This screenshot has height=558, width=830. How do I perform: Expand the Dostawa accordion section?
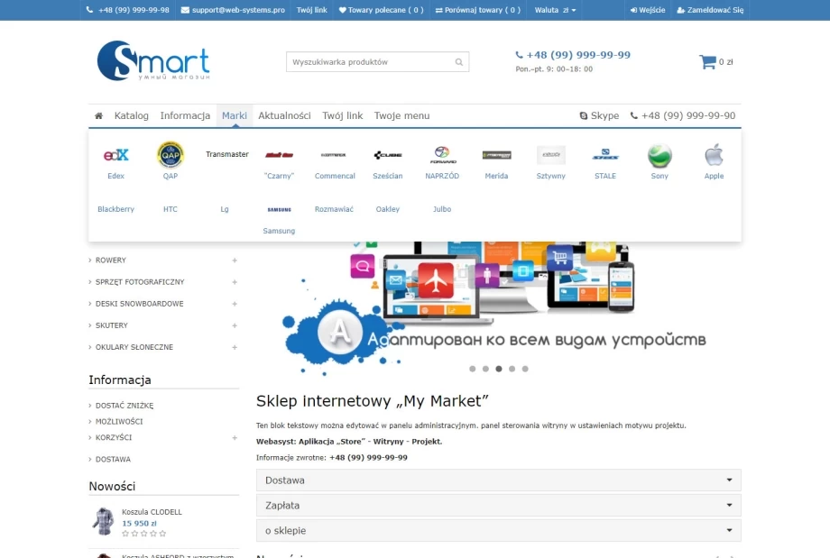498,480
